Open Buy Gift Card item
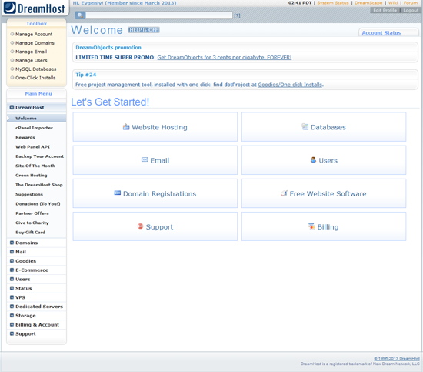Screen dimensions: 423x372 coord(30,232)
